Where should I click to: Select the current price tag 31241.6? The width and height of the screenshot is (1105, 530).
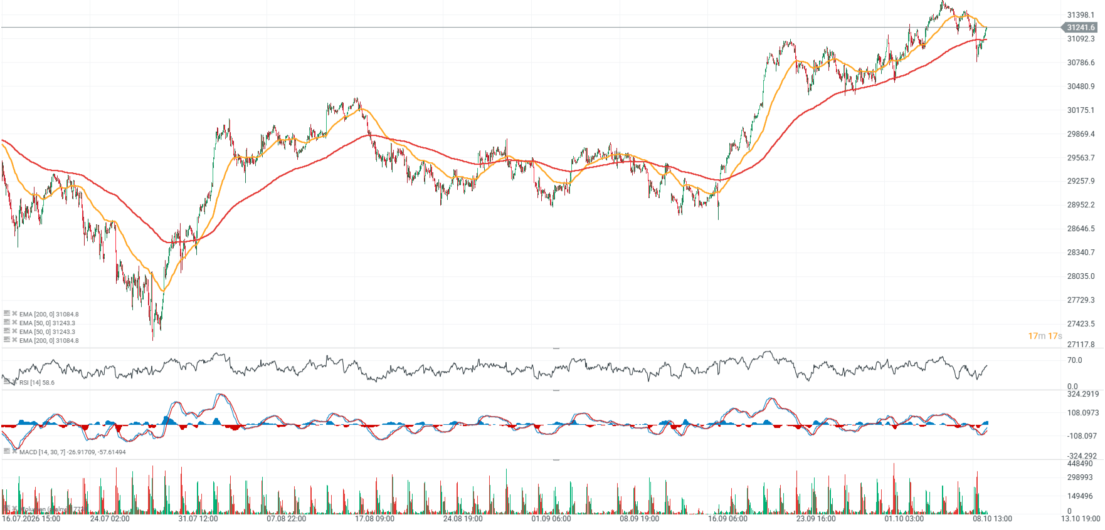[x=1081, y=28]
